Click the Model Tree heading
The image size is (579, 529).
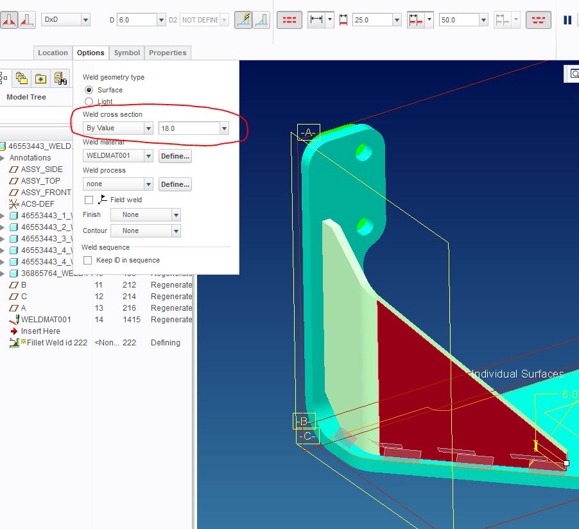pyautogui.click(x=26, y=97)
